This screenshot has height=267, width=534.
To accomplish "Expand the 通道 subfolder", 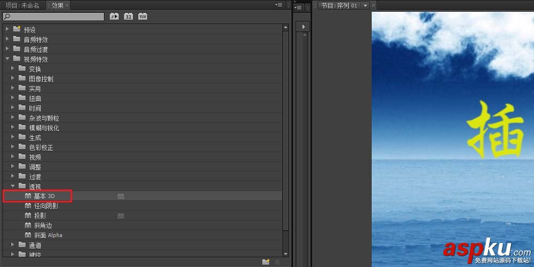I will click(x=13, y=245).
